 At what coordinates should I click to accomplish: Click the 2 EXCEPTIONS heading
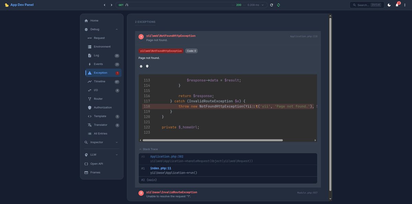(145, 22)
